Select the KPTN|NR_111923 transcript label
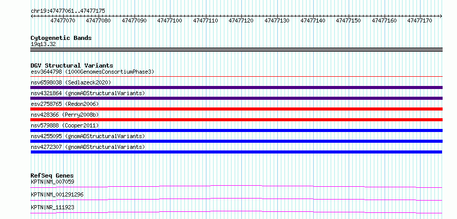Image resolution: width=457 pixels, height=219 pixels. pyautogui.click(x=52, y=207)
